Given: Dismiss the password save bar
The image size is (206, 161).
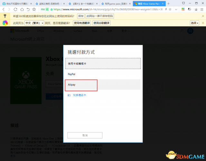Looking at the screenshot, I should (203, 16).
